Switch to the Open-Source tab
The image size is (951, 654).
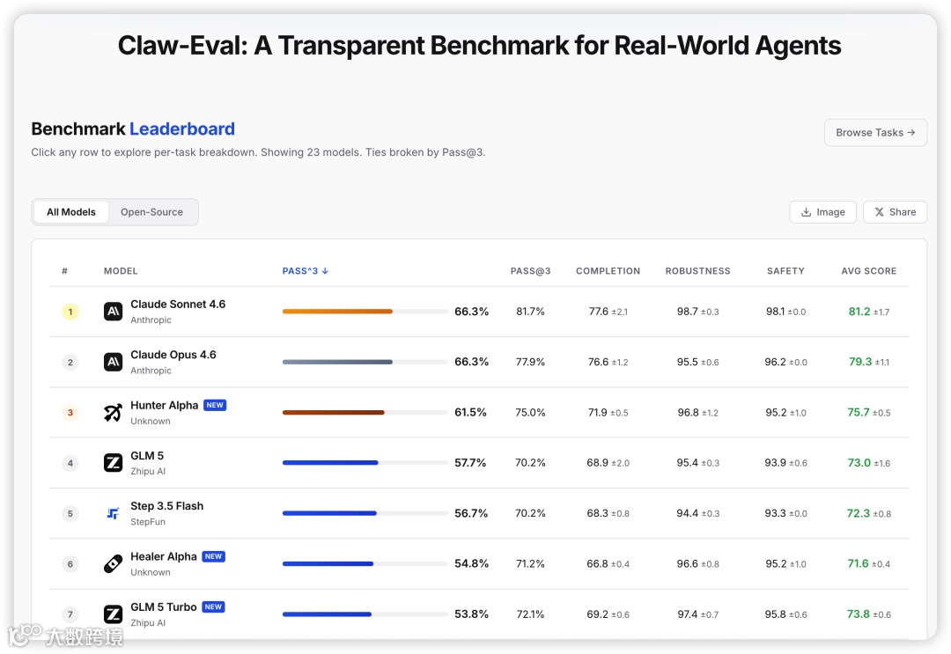click(x=151, y=212)
